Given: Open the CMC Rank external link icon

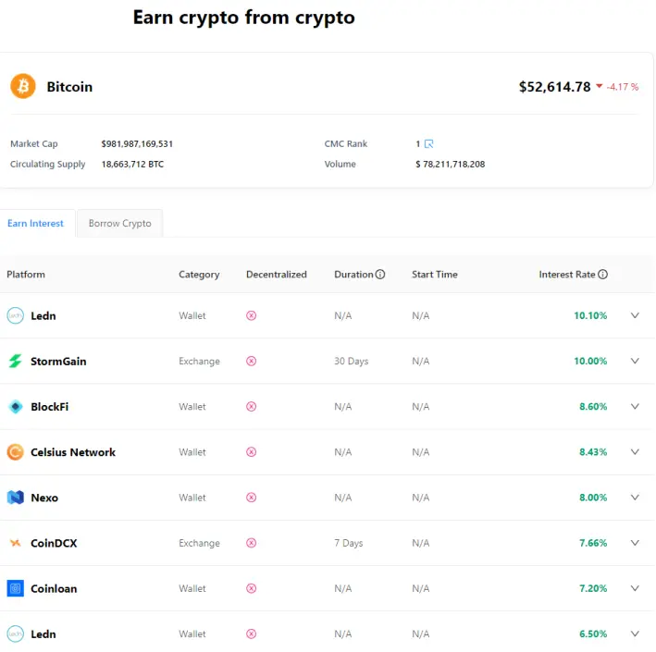Looking at the screenshot, I should pos(428,144).
